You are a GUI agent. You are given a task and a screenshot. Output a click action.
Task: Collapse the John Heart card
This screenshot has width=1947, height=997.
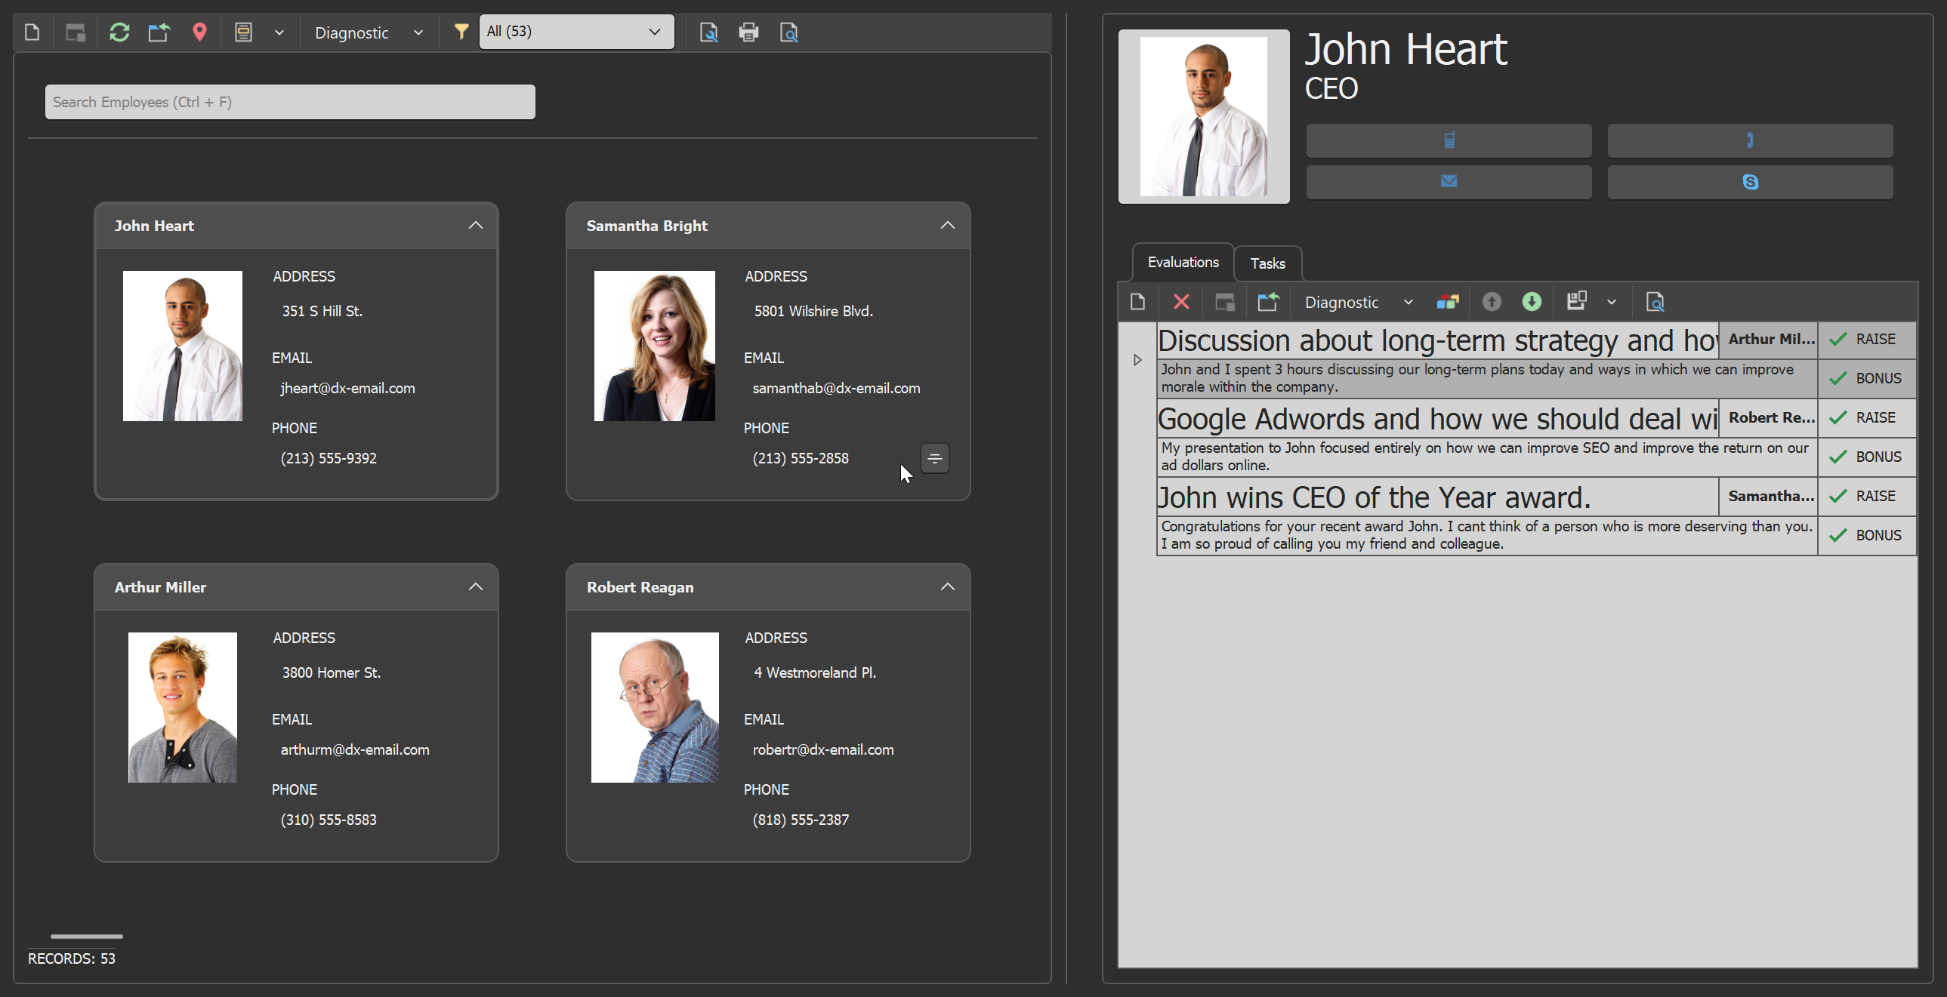475,226
